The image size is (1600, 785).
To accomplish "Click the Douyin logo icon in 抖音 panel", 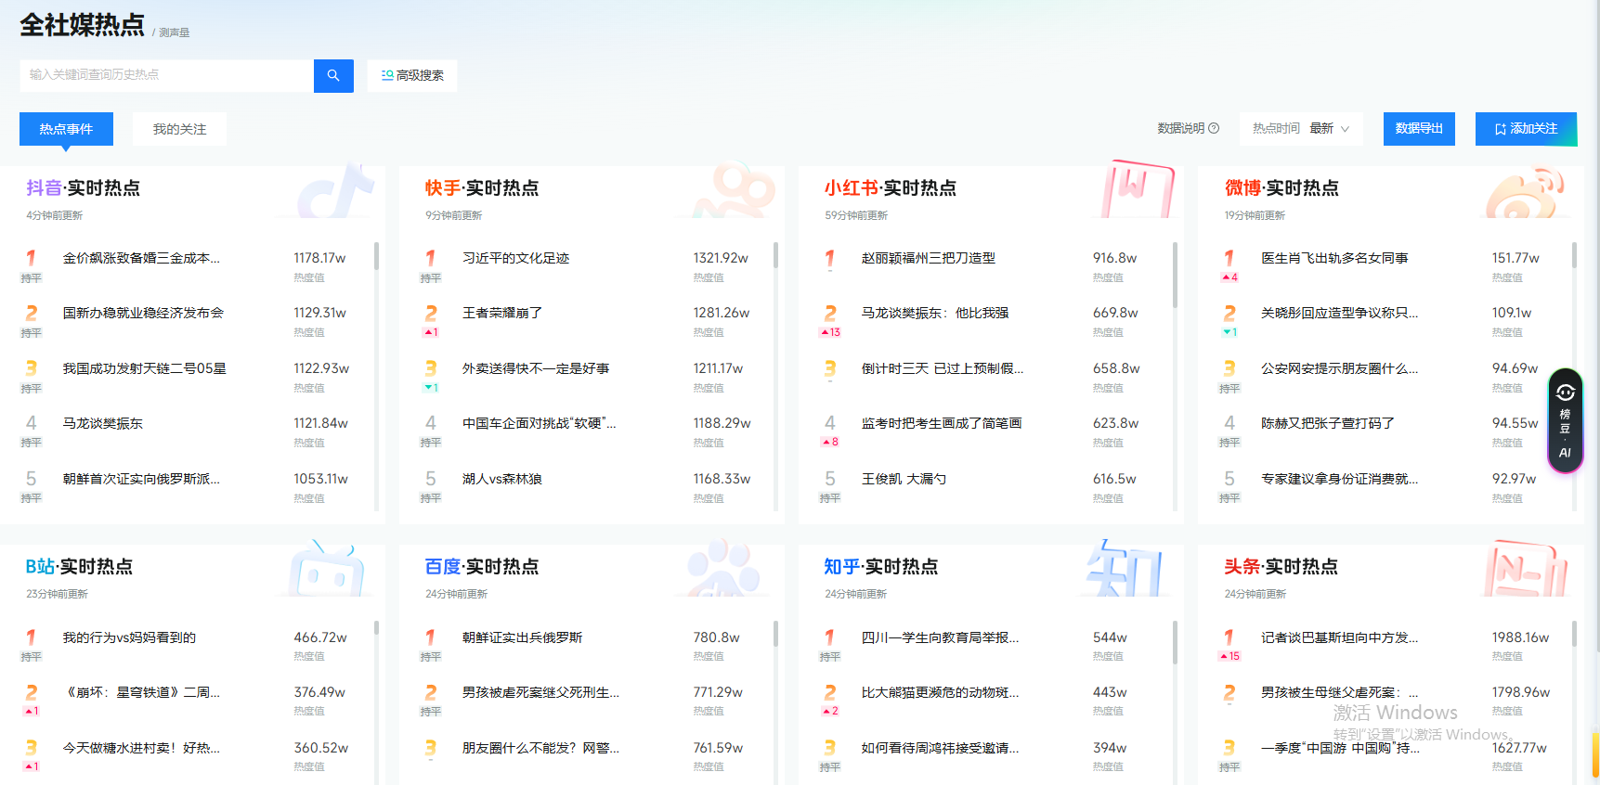I will pyautogui.click(x=338, y=191).
